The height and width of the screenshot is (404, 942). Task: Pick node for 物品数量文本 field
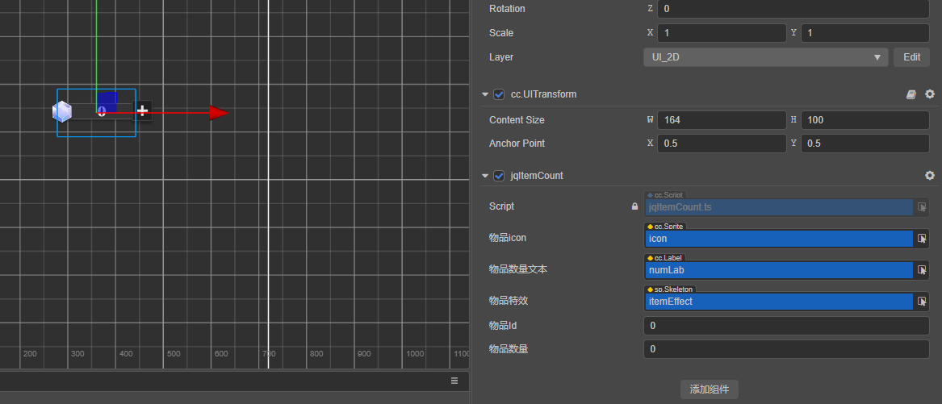click(922, 270)
